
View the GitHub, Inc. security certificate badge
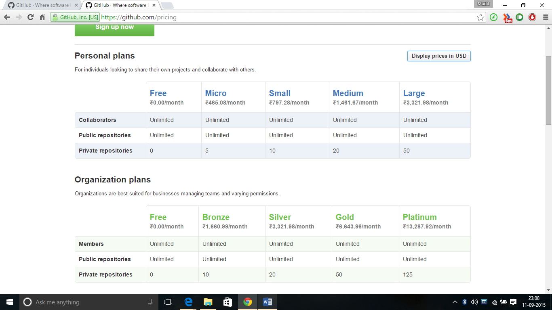[75, 17]
